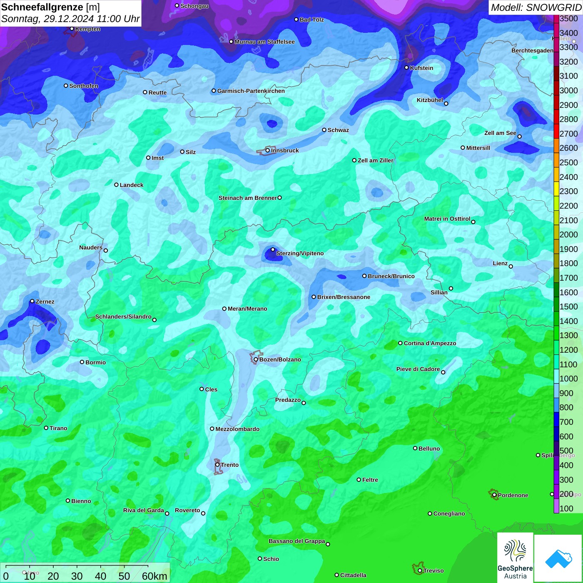This screenshot has height=583, width=583.
Task: Click the Bad Tölz label
Action: tap(311, 20)
